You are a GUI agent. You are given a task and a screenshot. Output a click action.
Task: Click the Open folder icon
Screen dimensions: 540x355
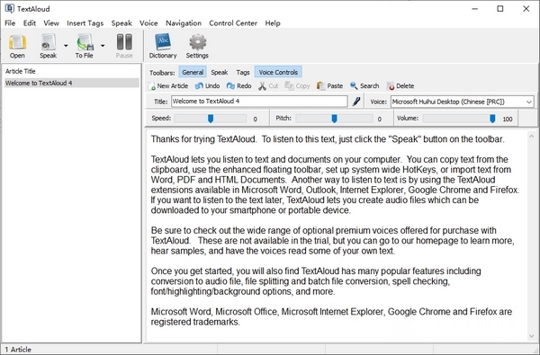coord(17,42)
